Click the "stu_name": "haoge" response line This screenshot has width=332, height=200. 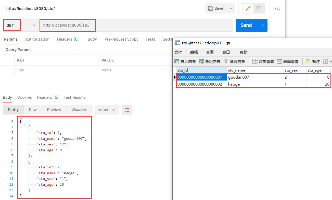[x=57, y=173]
